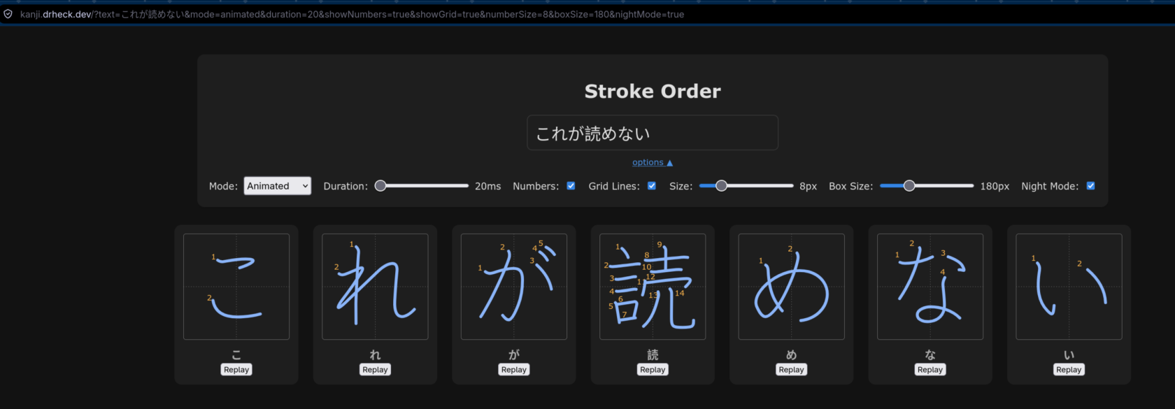Image resolution: width=1175 pixels, height=409 pixels.
Task: Click the め label under fifth card
Action: (x=791, y=354)
